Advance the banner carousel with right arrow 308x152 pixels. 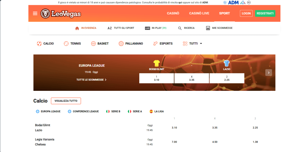click(x=269, y=73)
